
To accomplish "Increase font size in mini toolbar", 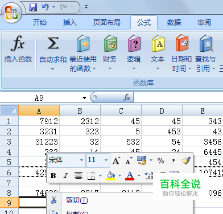I will coord(117,160).
